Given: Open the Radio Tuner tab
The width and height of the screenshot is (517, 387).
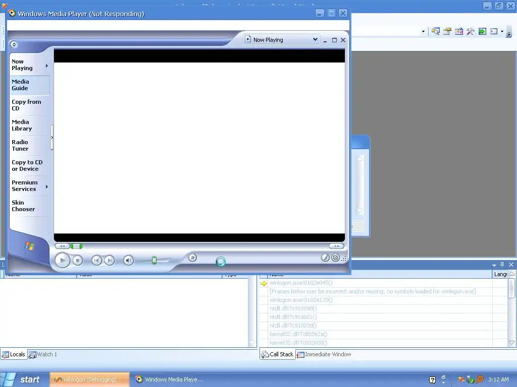Looking at the screenshot, I should pos(20,146).
